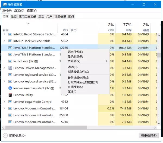163x143 pixels.
Task: Open the 查看(V) menu
Action: (32, 11)
